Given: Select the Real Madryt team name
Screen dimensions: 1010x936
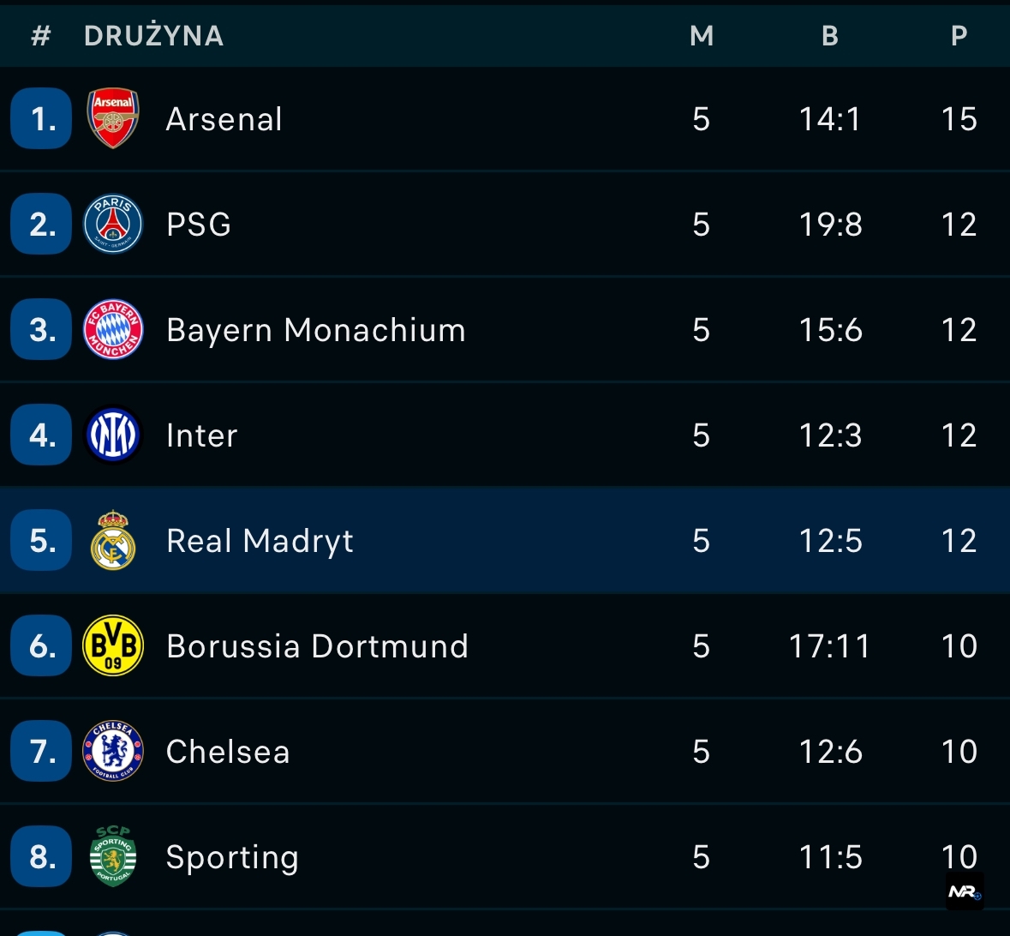Looking at the screenshot, I should point(260,541).
